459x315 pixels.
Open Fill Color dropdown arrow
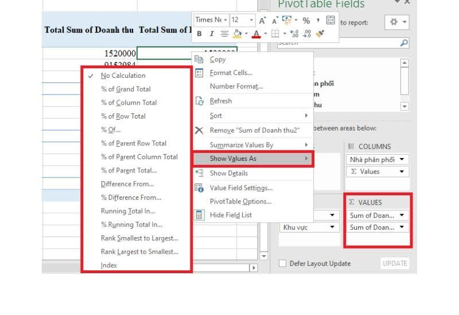pyautogui.click(x=246, y=34)
